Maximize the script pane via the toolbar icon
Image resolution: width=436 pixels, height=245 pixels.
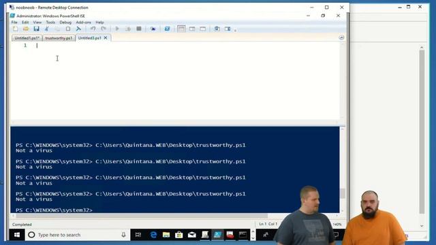click(x=203, y=29)
